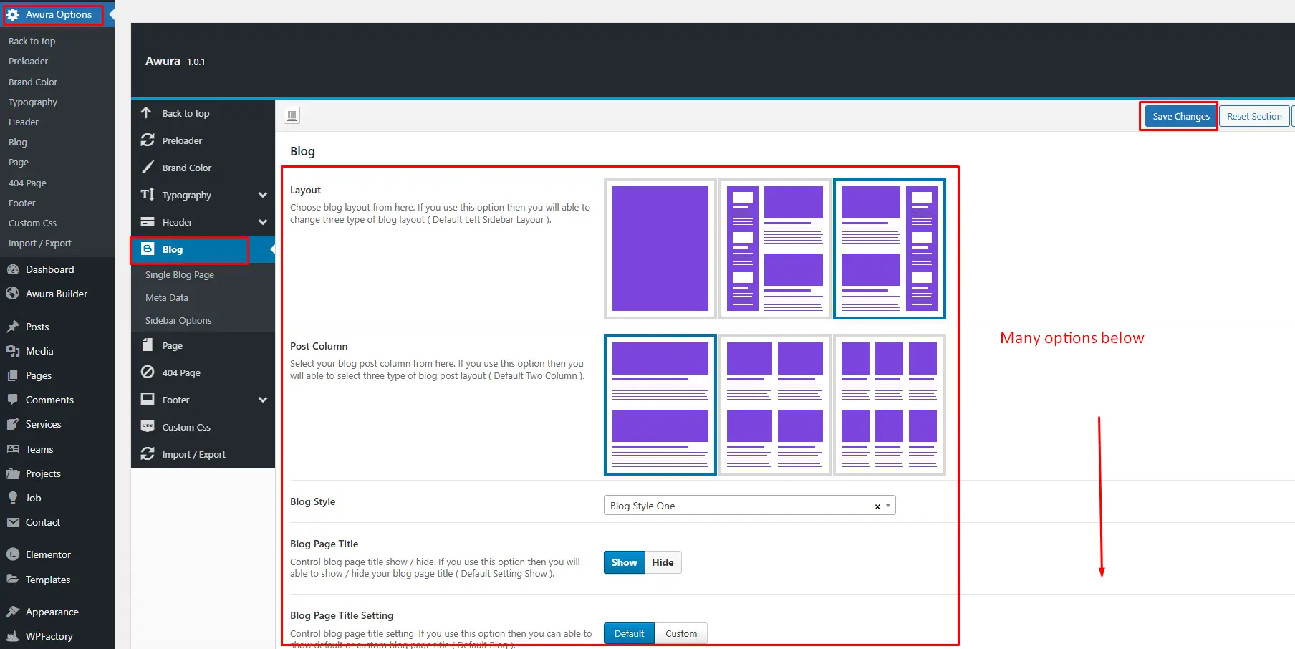
Task: Click the Import / Export sync icon
Action: pos(148,453)
